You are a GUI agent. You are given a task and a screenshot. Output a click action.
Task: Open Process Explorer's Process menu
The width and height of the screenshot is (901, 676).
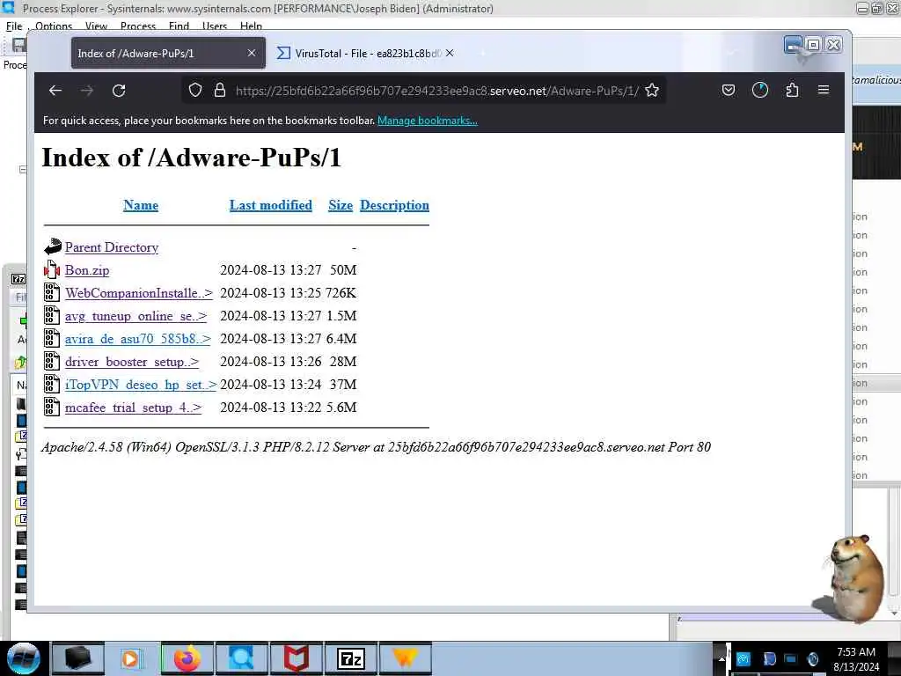coord(138,26)
